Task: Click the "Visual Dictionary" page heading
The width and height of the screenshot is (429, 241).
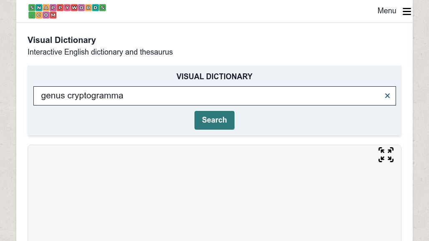Action: (x=62, y=40)
